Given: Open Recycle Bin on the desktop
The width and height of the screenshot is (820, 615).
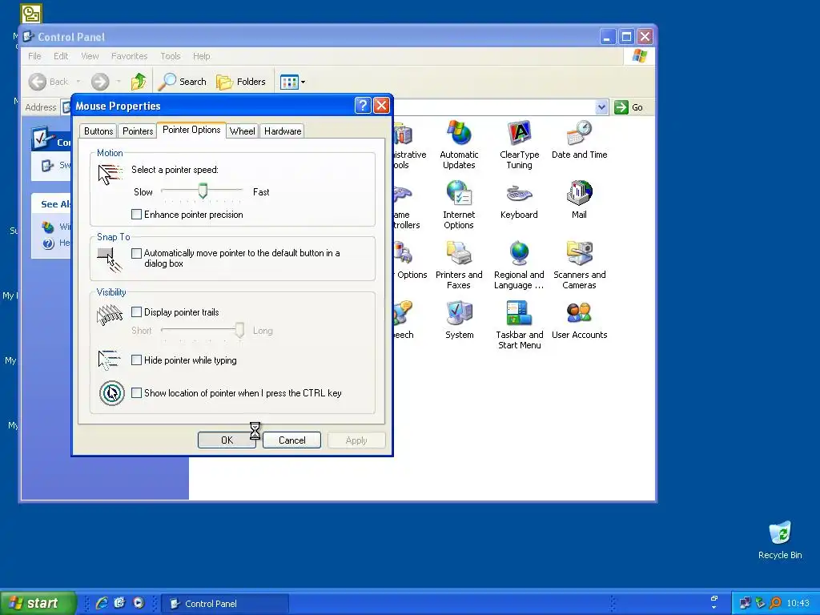Looking at the screenshot, I should 780,541.
